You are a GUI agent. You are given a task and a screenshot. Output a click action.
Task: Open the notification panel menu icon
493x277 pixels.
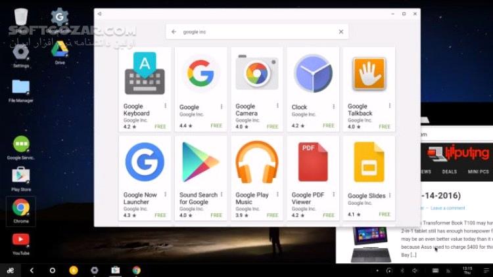click(x=486, y=270)
